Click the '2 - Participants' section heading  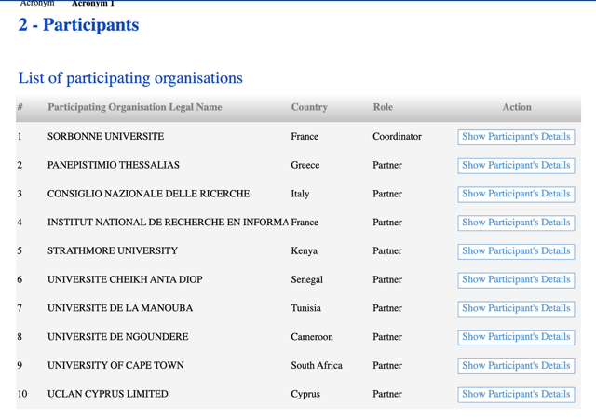tap(78, 25)
